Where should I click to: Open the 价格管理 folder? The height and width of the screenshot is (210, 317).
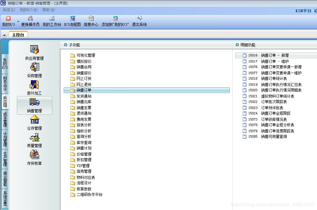pos(81,154)
